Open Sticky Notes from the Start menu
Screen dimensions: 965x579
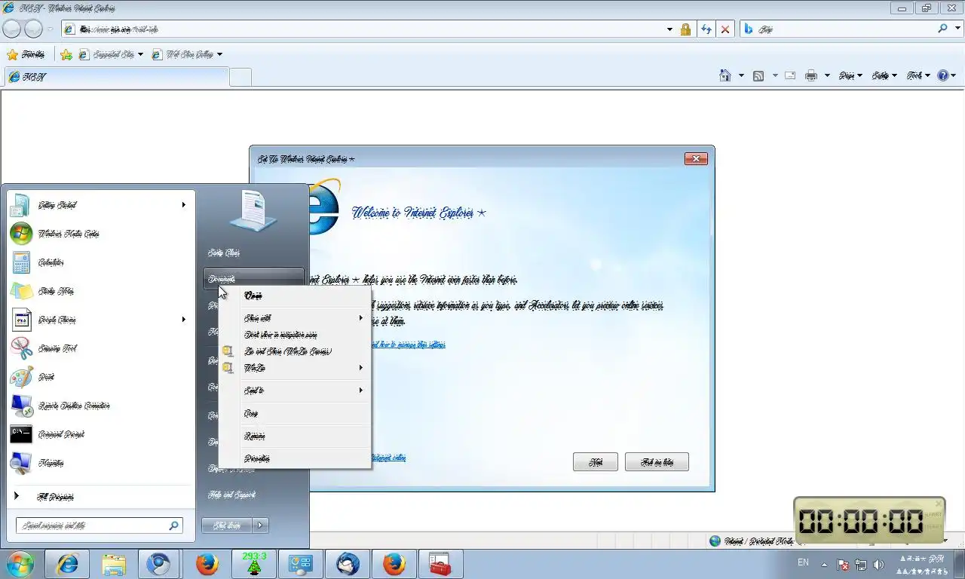pos(98,291)
